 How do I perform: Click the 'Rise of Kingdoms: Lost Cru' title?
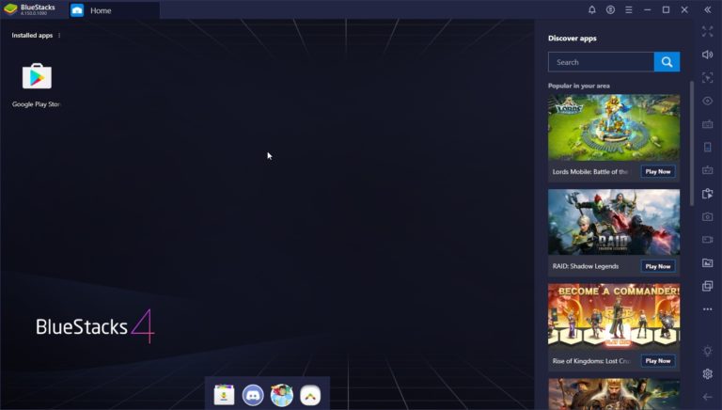click(x=590, y=361)
